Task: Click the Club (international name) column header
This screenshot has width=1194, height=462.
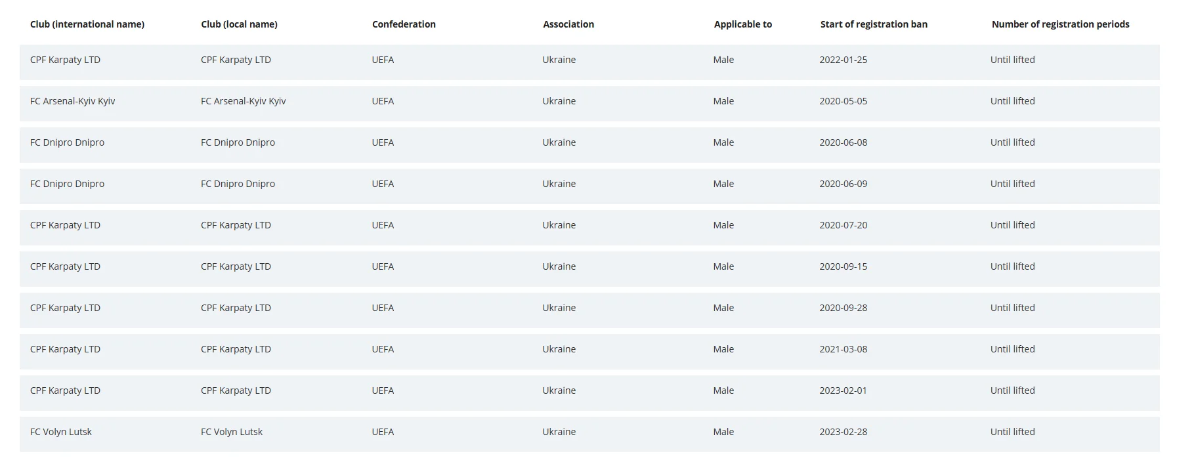Action: 87,24
